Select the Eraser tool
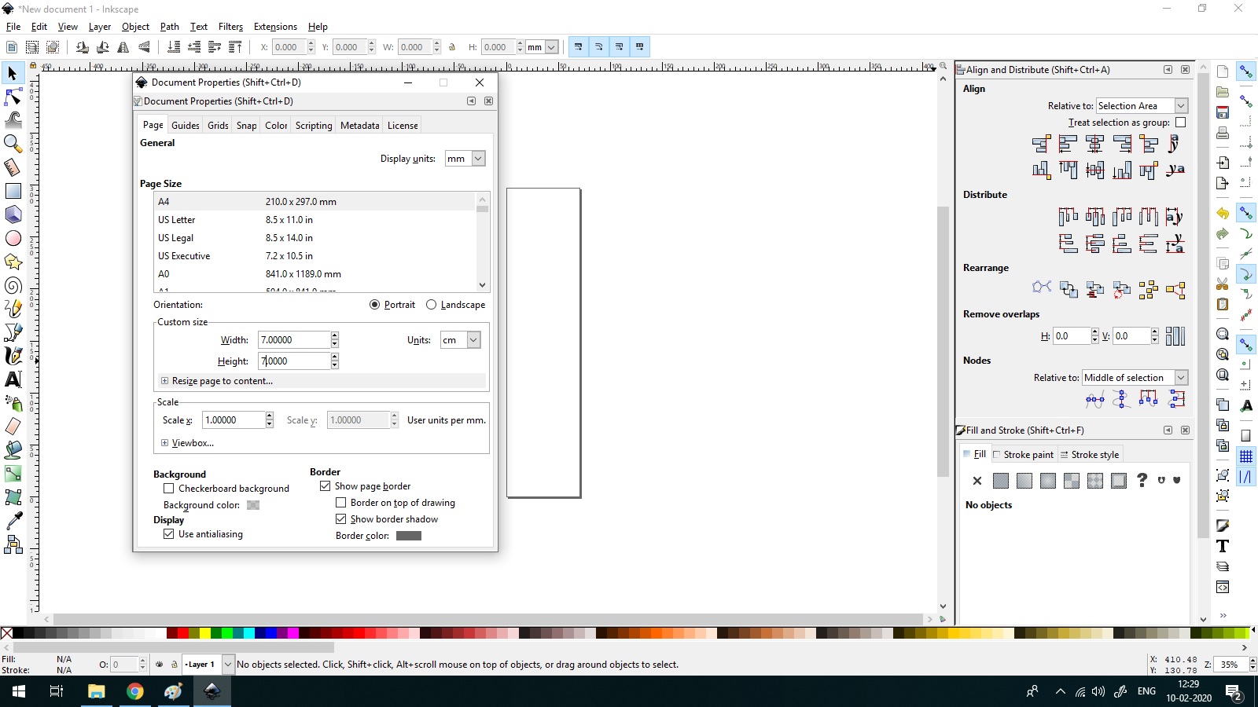This screenshot has height=707, width=1258. point(13,427)
